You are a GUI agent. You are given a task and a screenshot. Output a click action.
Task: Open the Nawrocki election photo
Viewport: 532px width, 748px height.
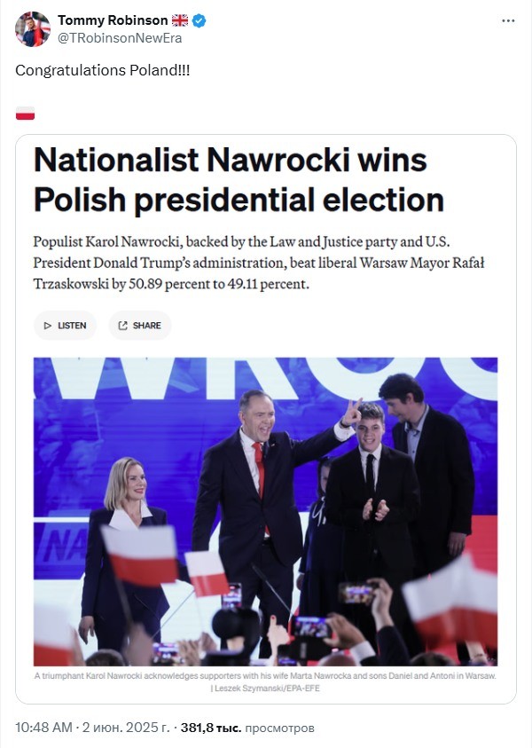(265, 511)
